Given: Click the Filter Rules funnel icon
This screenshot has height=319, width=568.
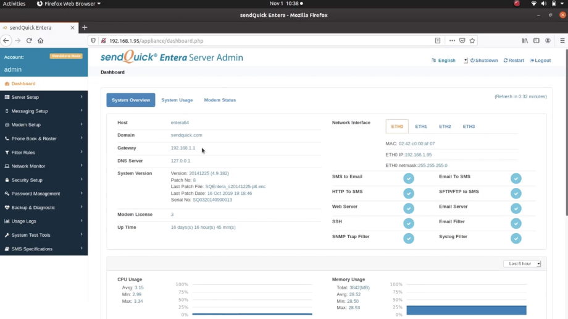Looking at the screenshot, I should click(x=7, y=153).
